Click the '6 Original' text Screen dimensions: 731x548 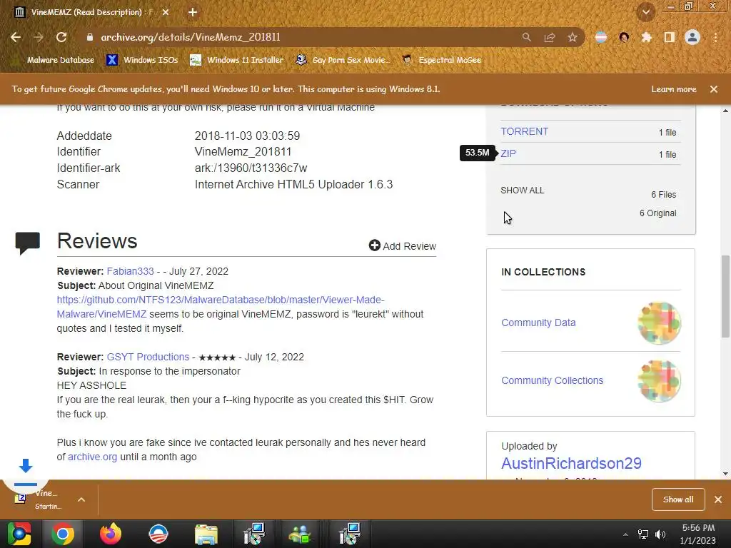click(x=657, y=213)
